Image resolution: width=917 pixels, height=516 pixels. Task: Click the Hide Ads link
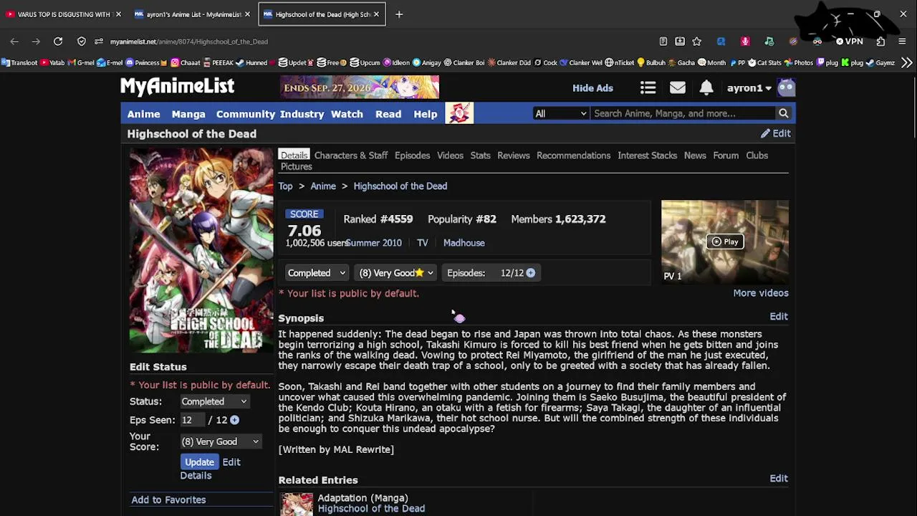(x=592, y=88)
